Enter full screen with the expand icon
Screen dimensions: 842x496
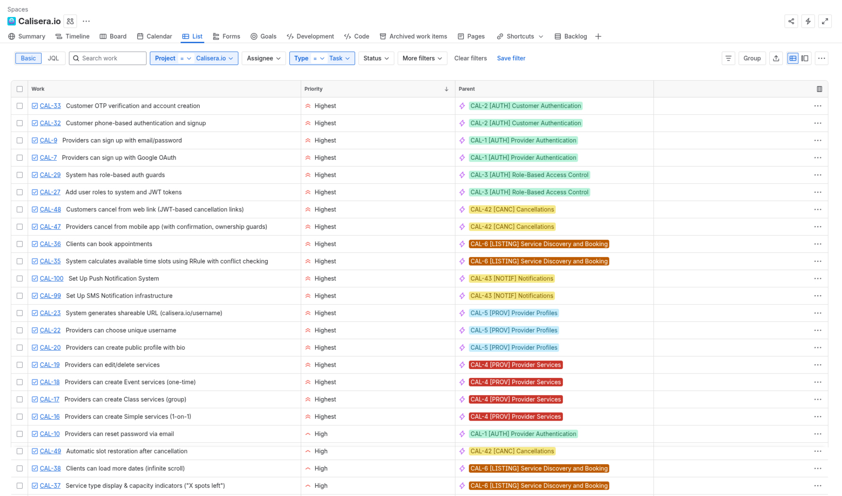[x=825, y=21]
